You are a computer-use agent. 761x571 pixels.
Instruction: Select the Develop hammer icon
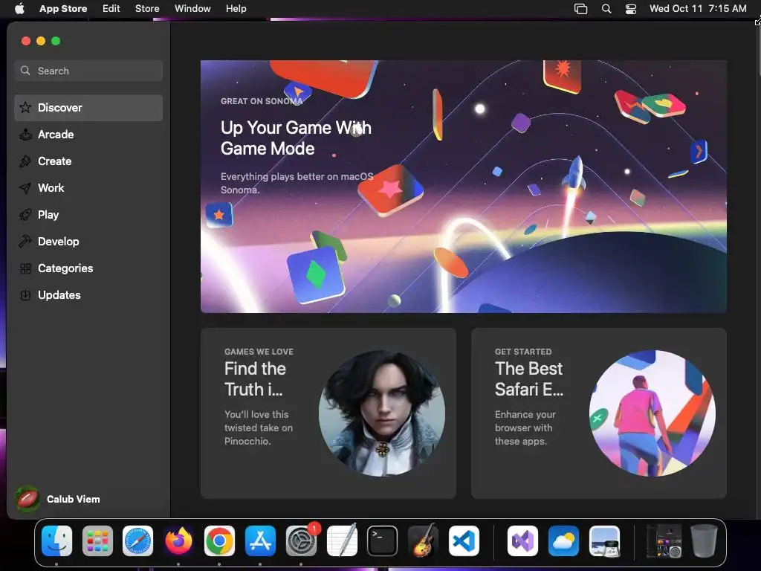click(x=25, y=242)
